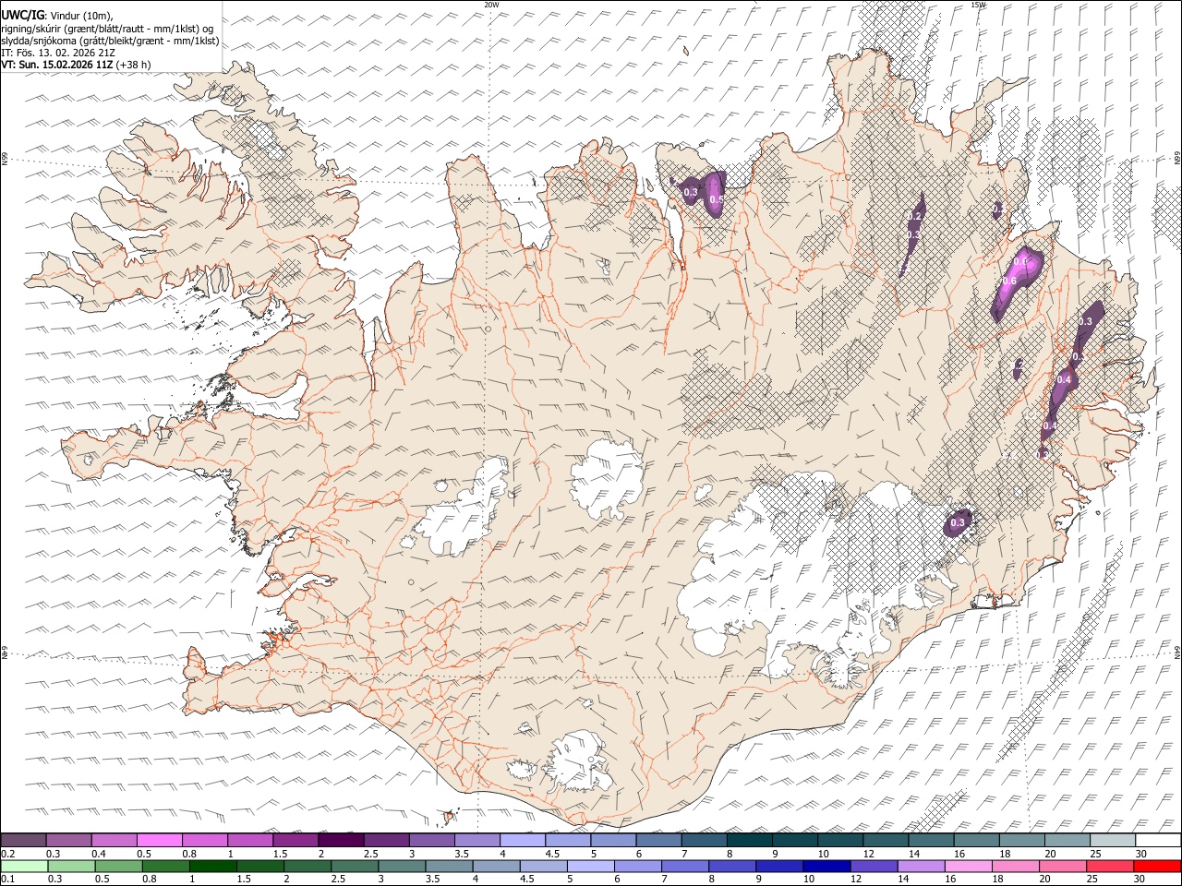This screenshot has width=1182, height=886.
Task: Select the grey-green 3 swatch in the lower legend row
Action: tap(402, 866)
